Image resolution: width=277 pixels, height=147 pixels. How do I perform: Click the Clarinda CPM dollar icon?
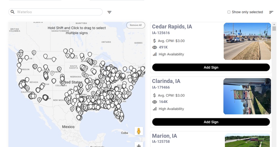click(x=155, y=96)
